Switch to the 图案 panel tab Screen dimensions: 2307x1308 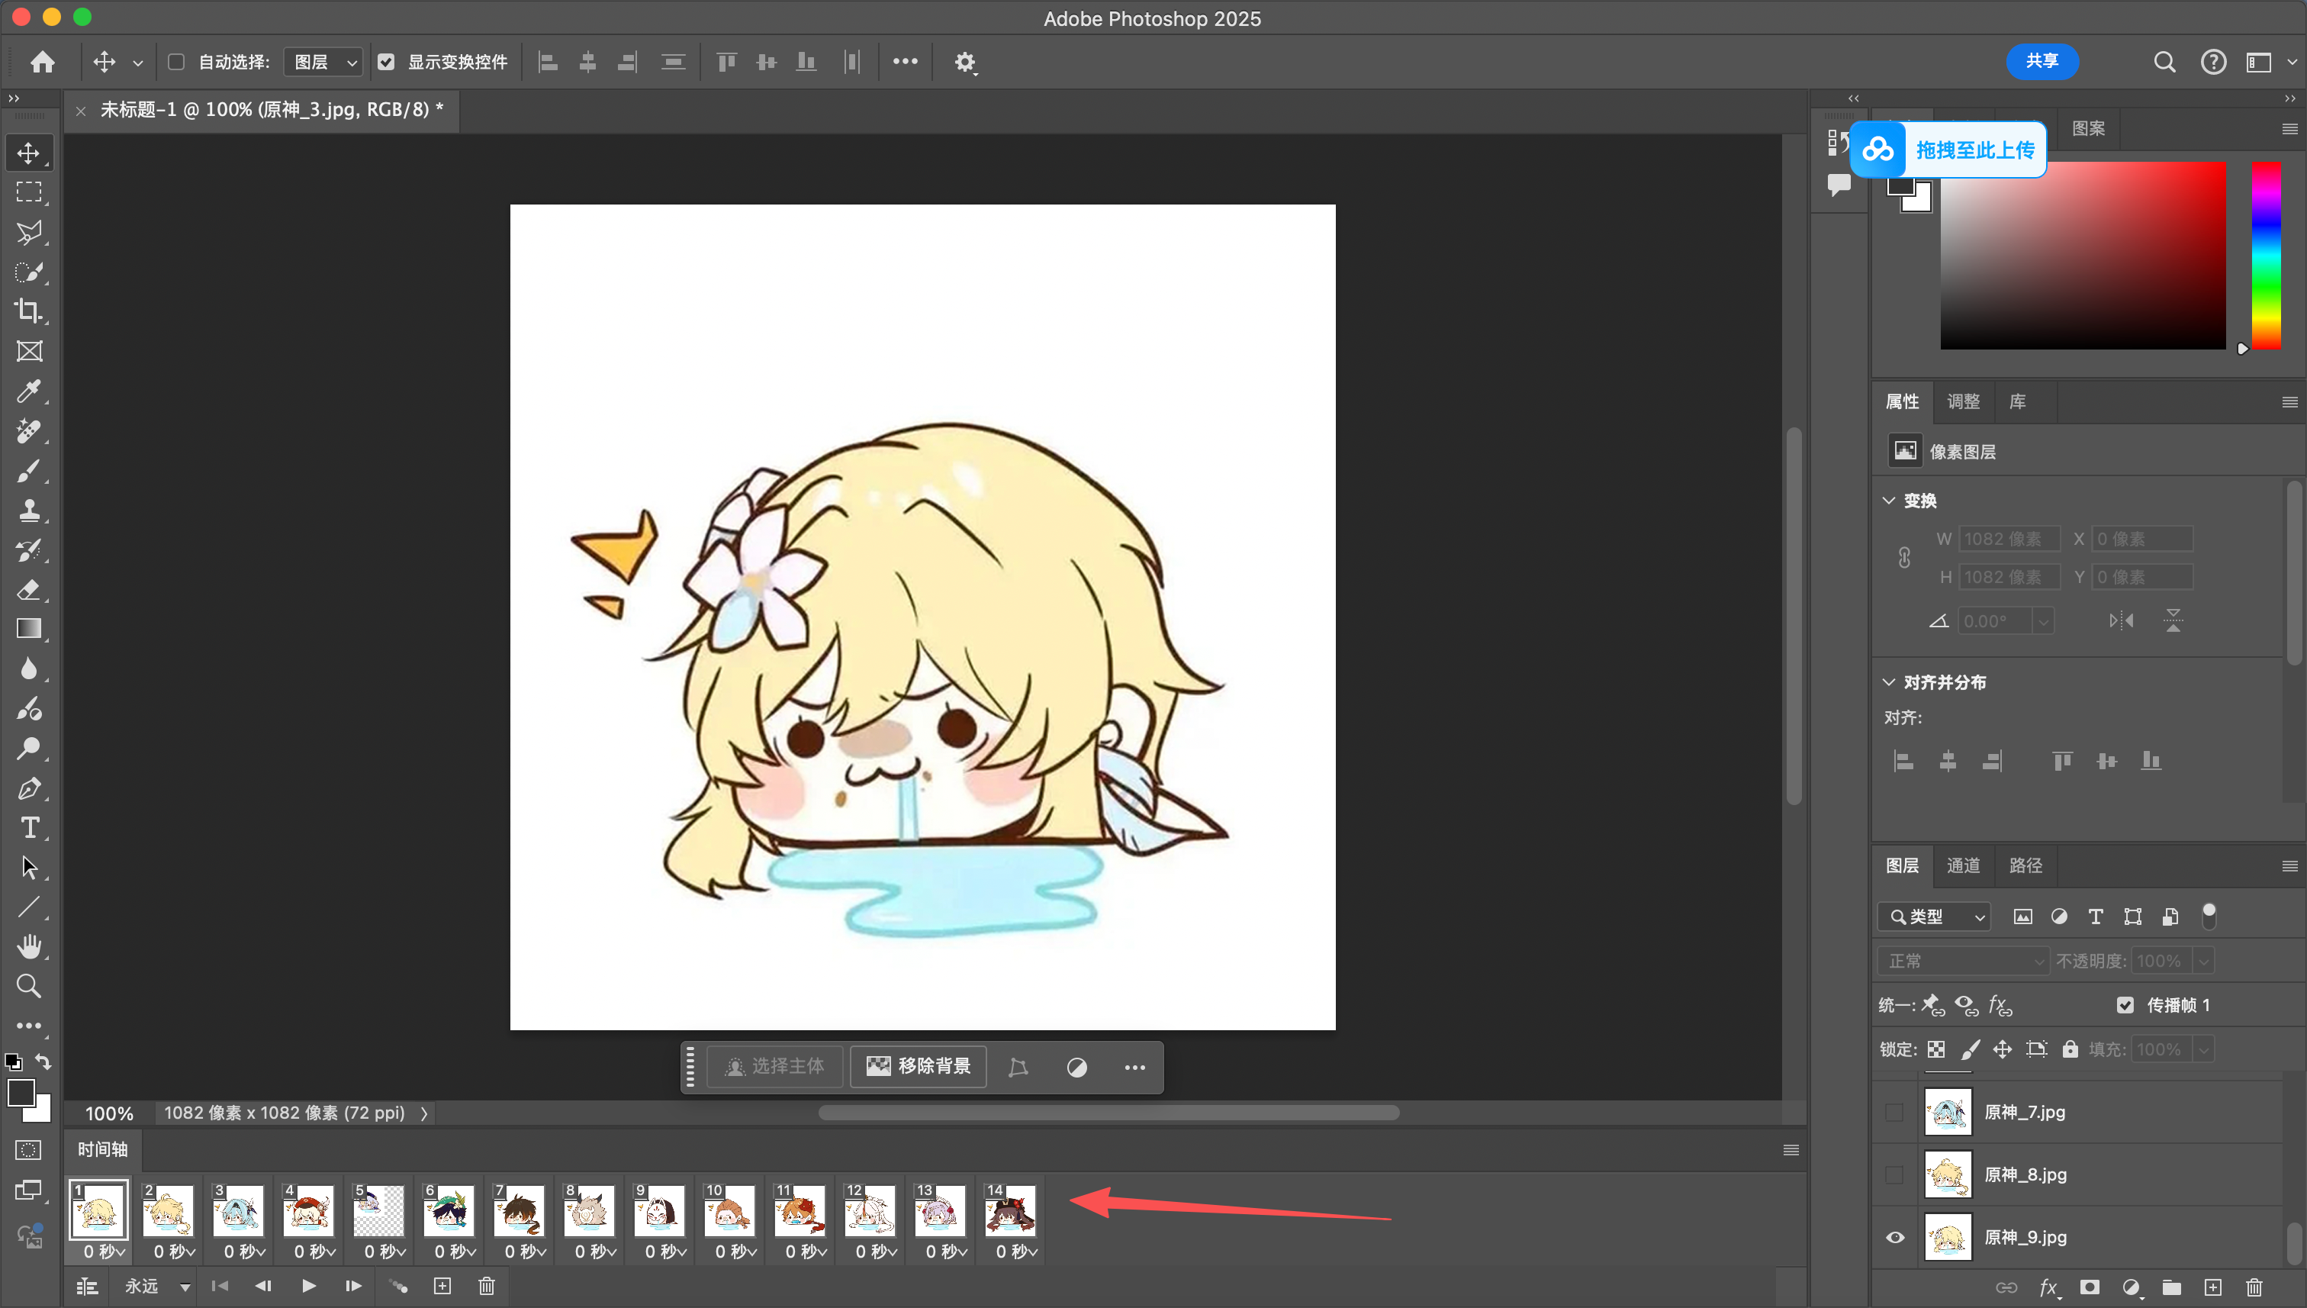point(2088,128)
